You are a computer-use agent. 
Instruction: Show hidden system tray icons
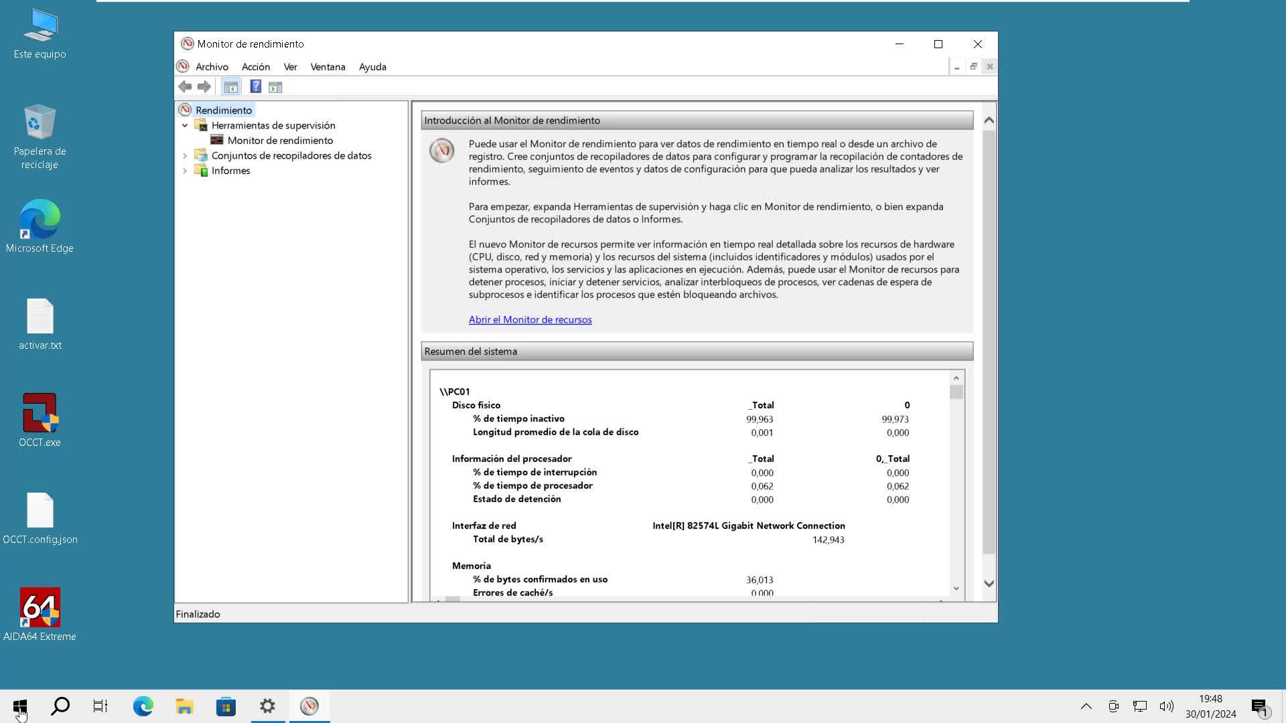[1086, 706]
